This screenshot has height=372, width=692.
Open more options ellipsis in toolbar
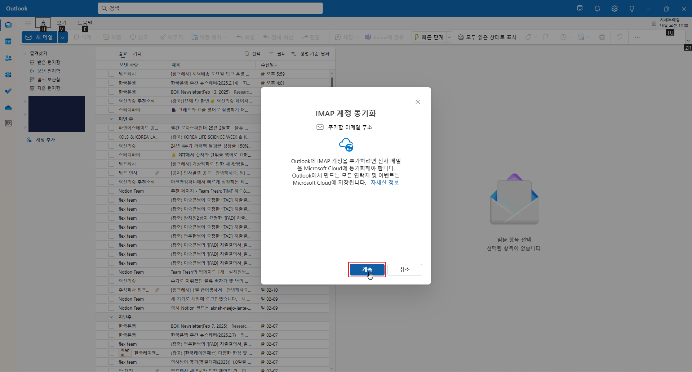(x=637, y=37)
